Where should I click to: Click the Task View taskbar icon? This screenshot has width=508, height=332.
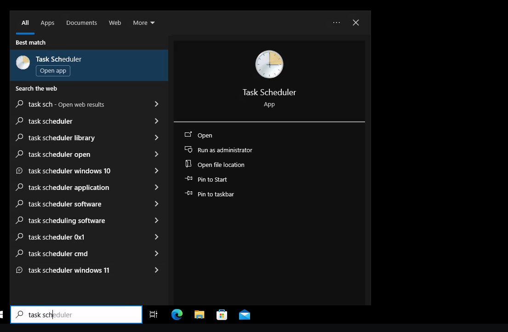154,315
